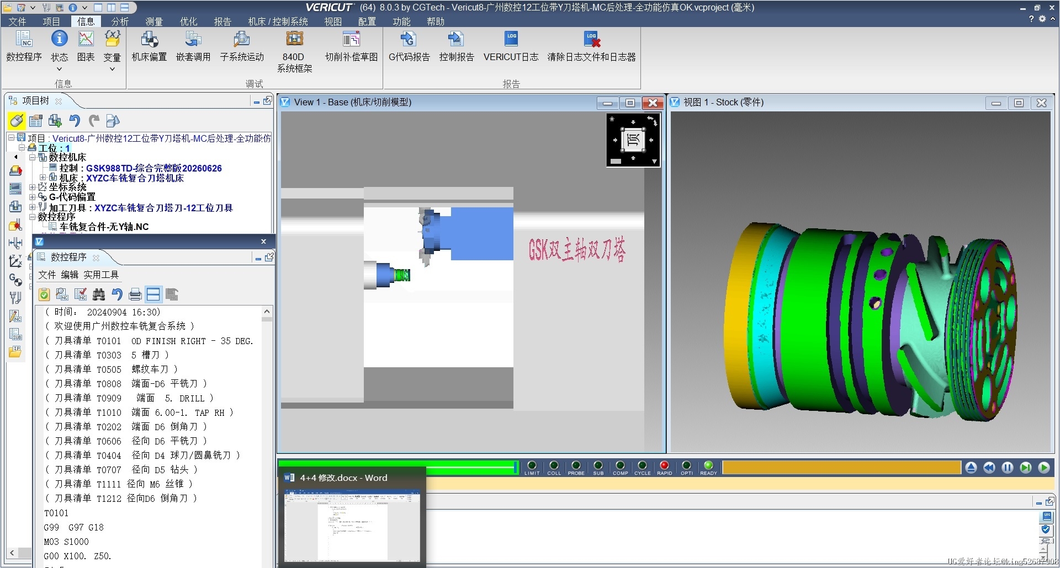Image resolution: width=1060 pixels, height=568 pixels.
Task: Click the 状态 info icon
Action: (59, 39)
